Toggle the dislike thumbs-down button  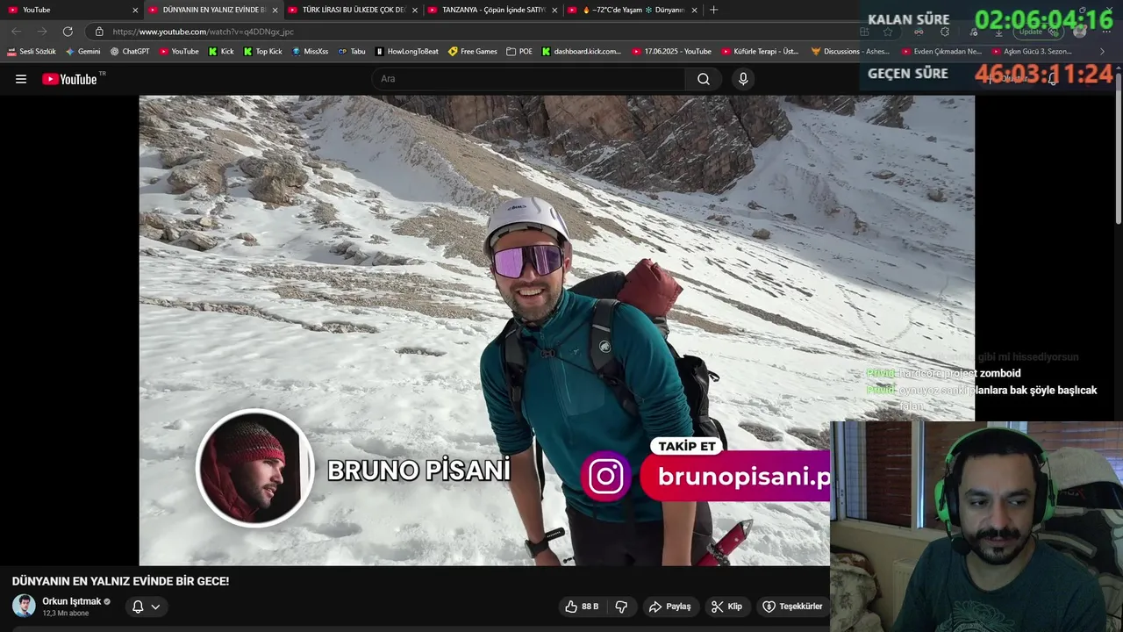coord(621,607)
